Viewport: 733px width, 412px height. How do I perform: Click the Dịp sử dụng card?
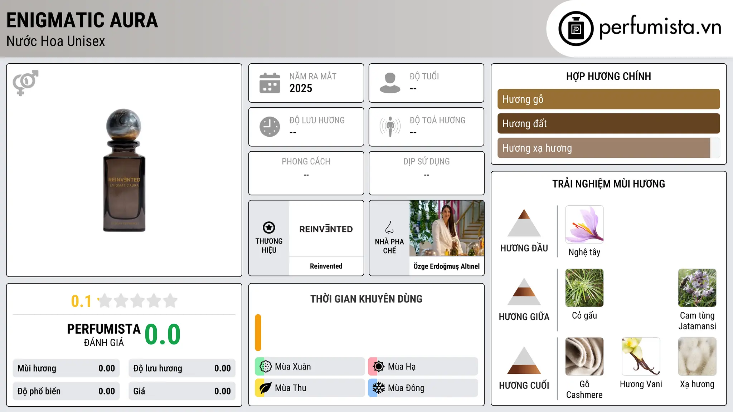[426, 173]
